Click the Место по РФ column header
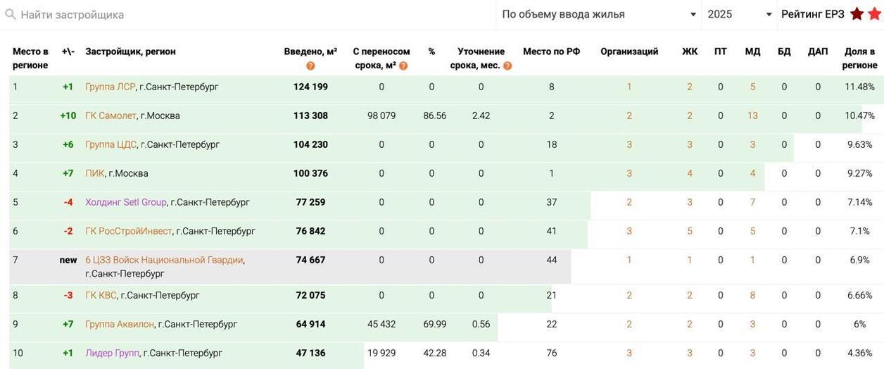Image resolution: width=884 pixels, height=369 pixels. [x=551, y=52]
